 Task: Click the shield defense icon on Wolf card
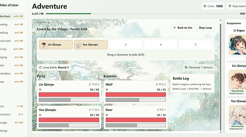163,85
